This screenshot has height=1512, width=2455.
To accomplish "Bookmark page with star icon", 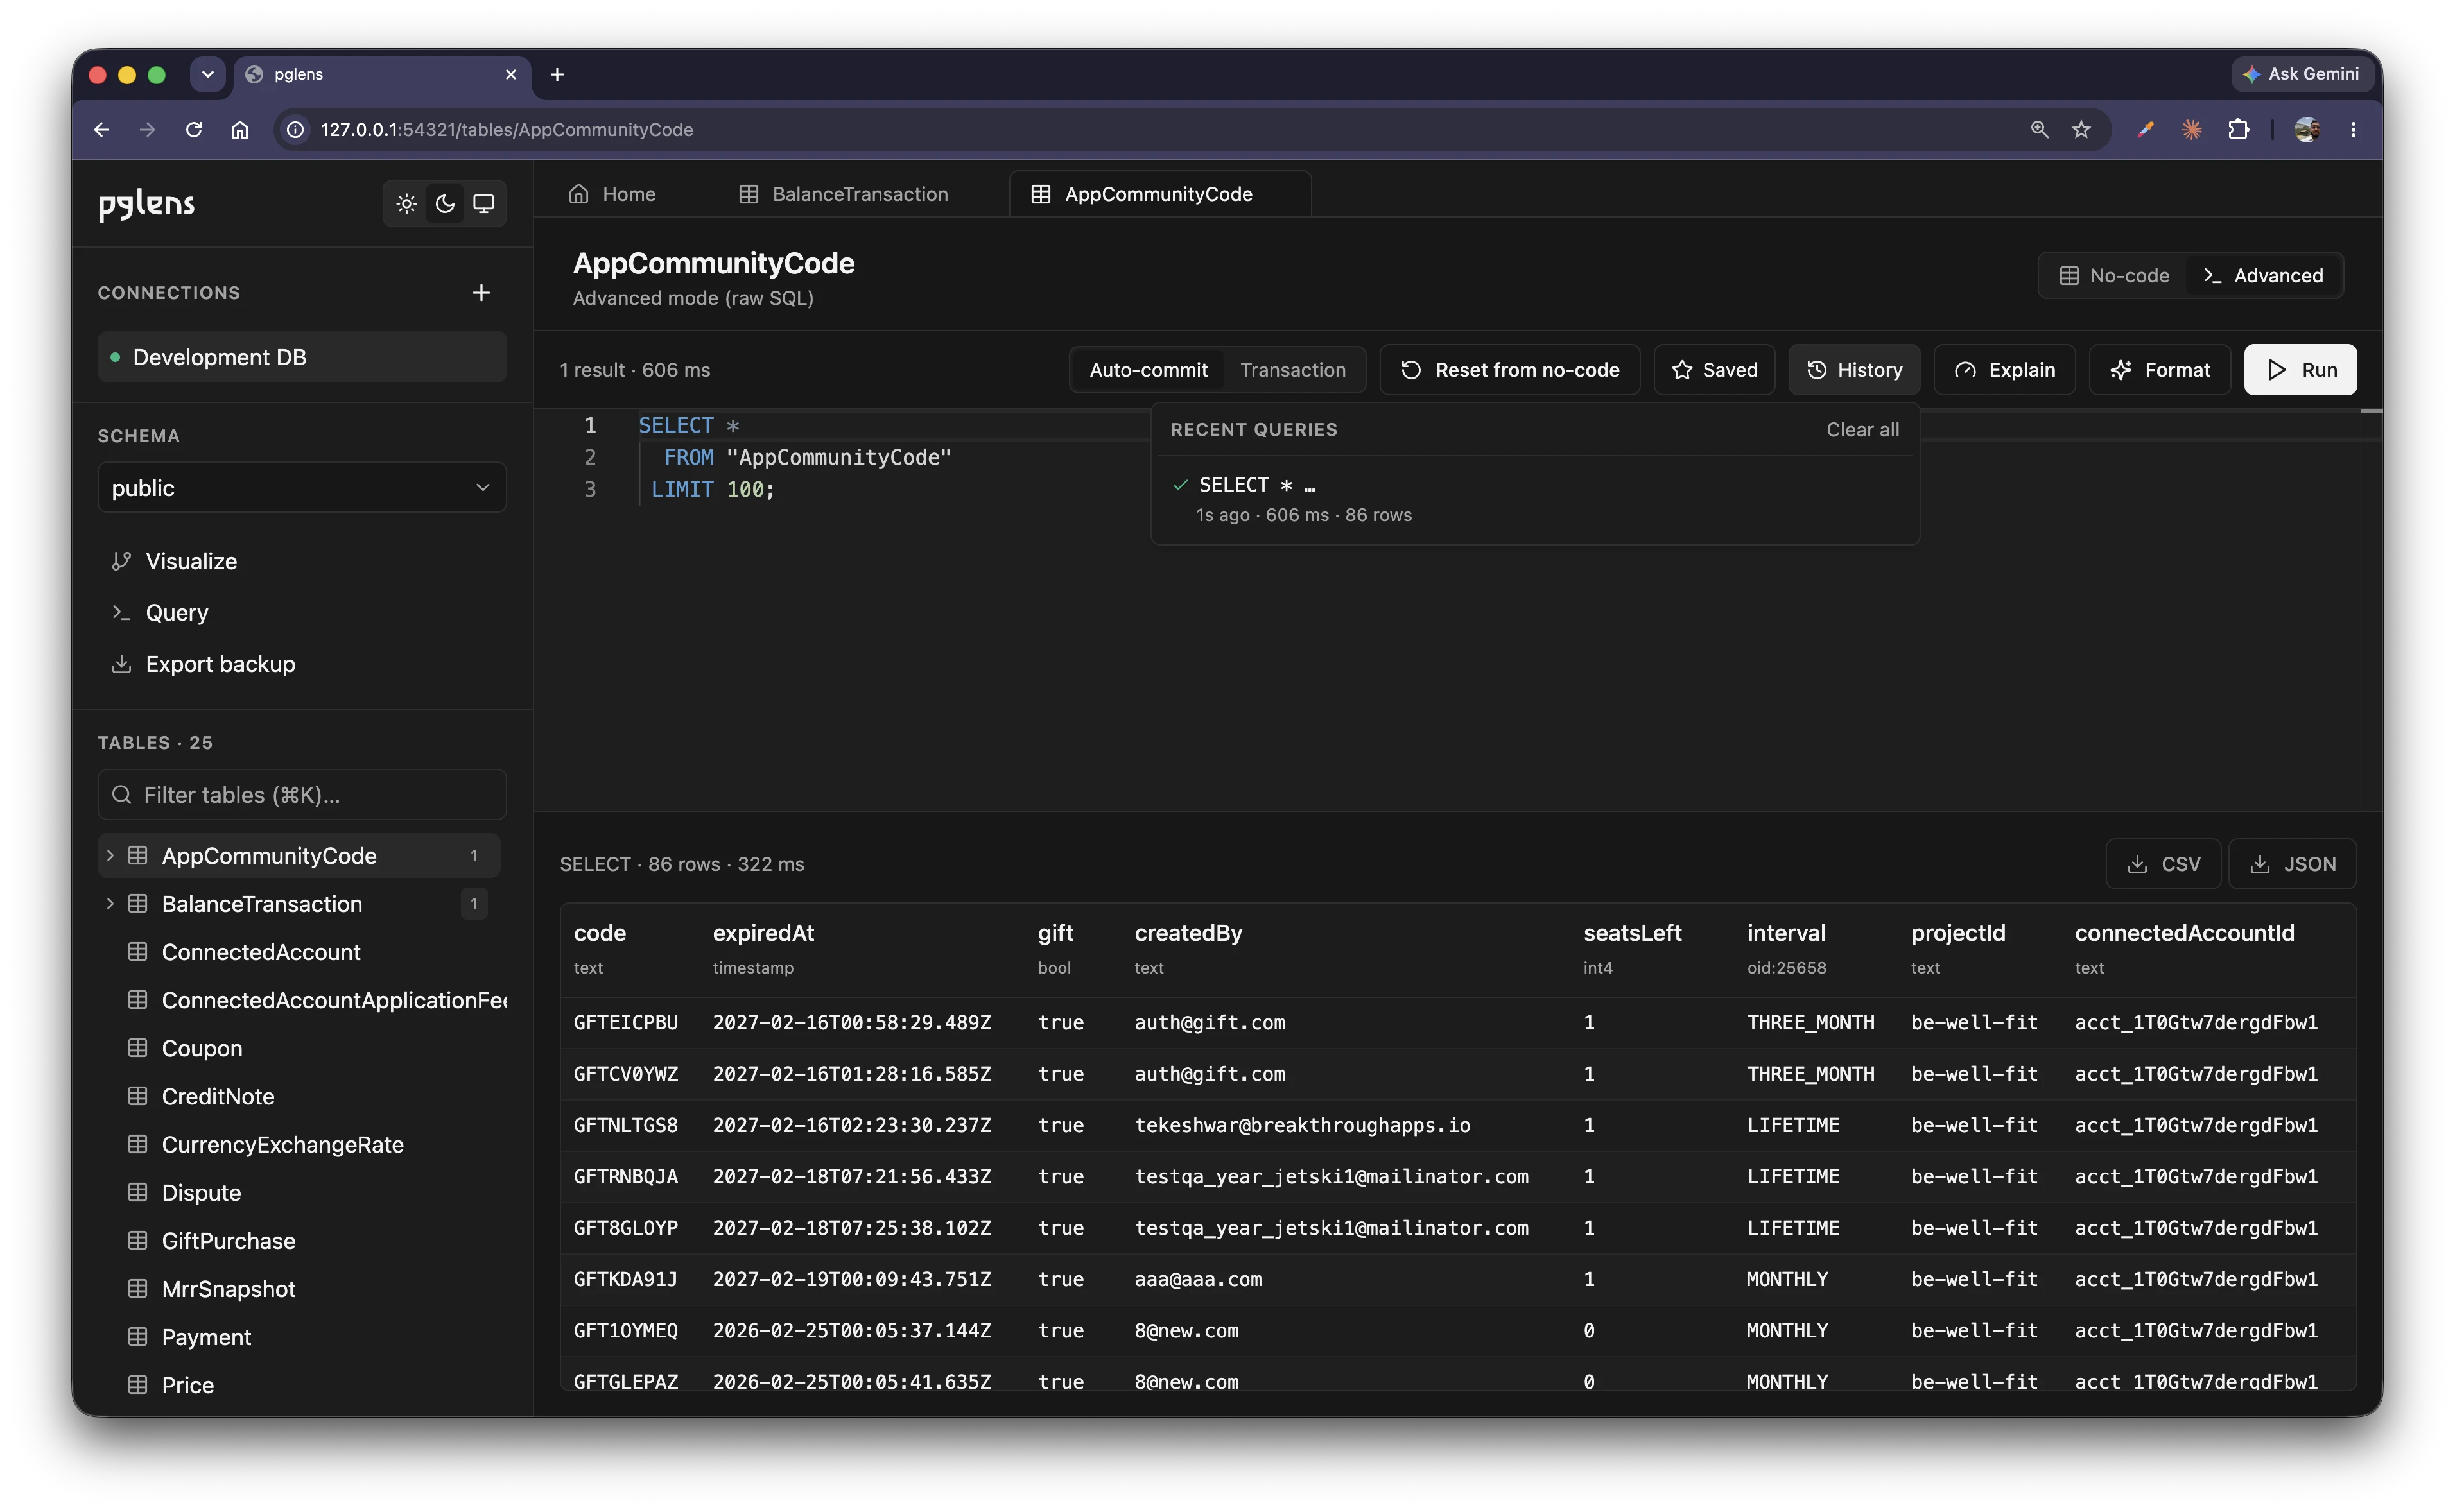I will [2081, 130].
